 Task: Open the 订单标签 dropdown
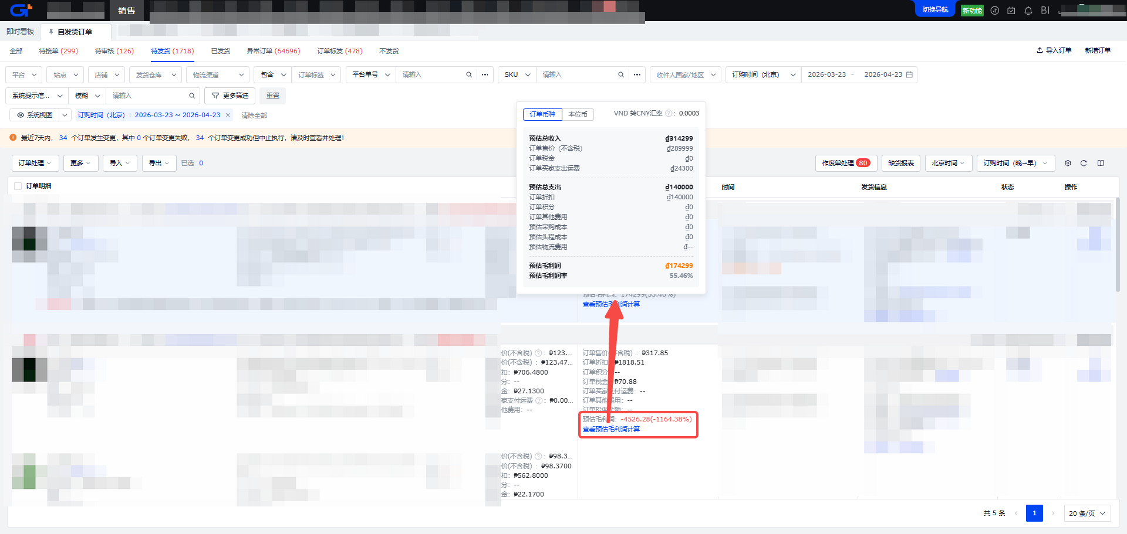click(316, 75)
